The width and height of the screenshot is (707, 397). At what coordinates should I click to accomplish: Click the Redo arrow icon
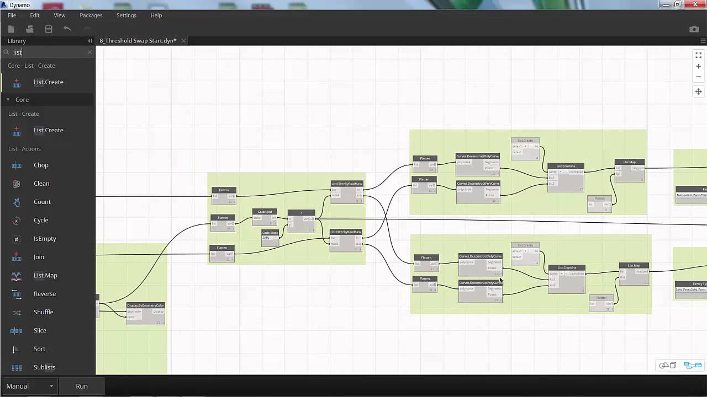(x=87, y=29)
